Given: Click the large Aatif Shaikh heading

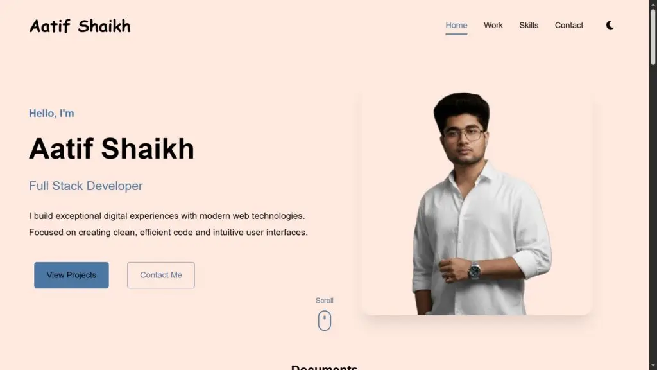Looking at the screenshot, I should 112,149.
